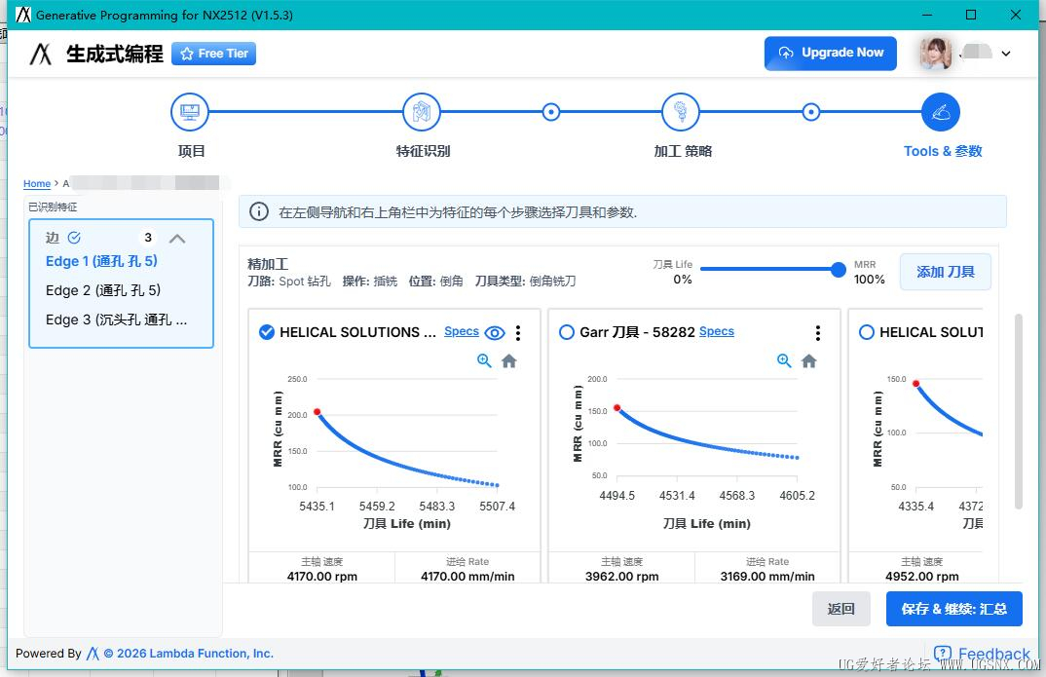Image resolution: width=1046 pixels, height=677 pixels.
Task: Click the red point on HELICAL SOLUTIONS curve
Action: click(318, 411)
